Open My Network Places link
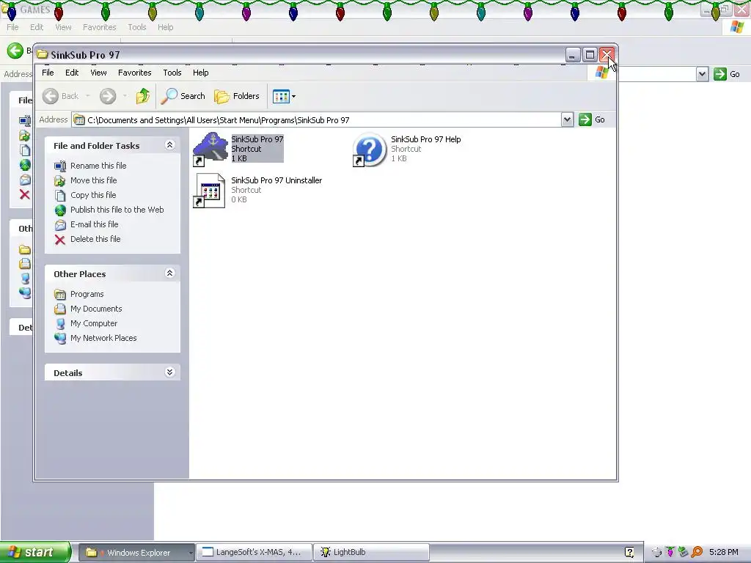751x563 pixels. pos(103,338)
